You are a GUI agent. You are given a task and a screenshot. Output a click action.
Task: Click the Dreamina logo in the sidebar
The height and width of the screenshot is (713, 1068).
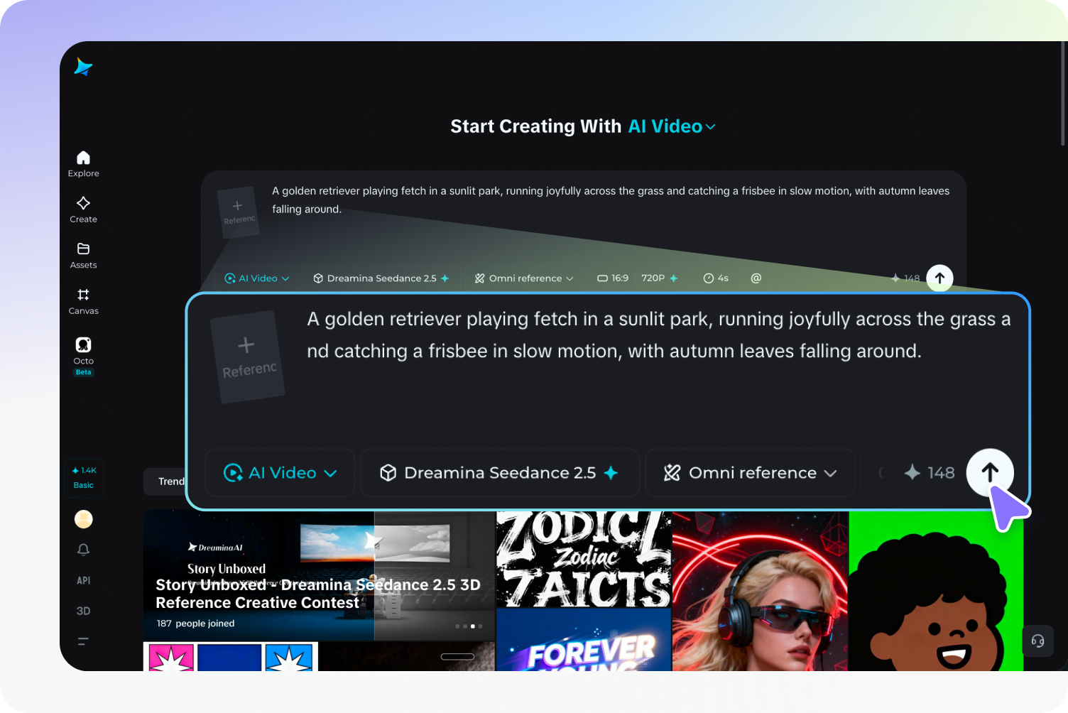click(x=83, y=67)
